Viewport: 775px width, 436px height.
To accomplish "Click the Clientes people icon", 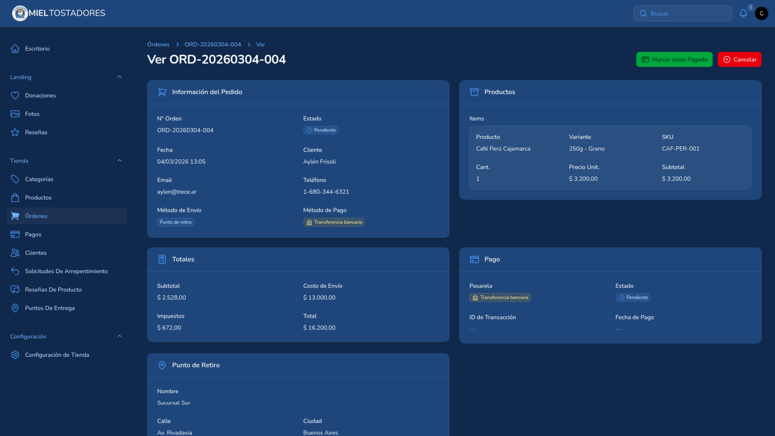I will [15, 253].
